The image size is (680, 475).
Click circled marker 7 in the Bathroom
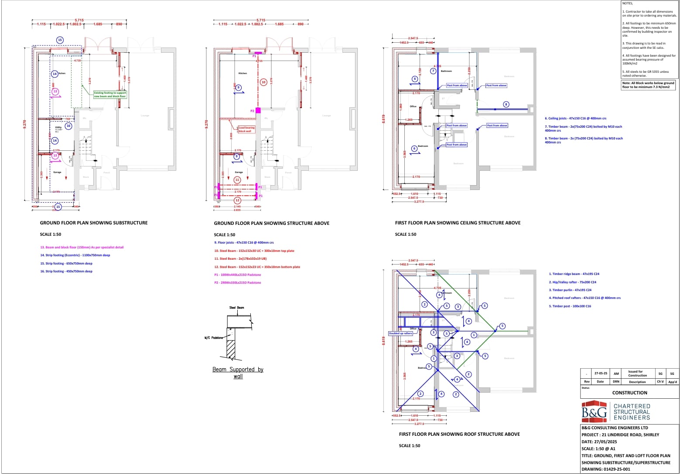tap(433, 71)
